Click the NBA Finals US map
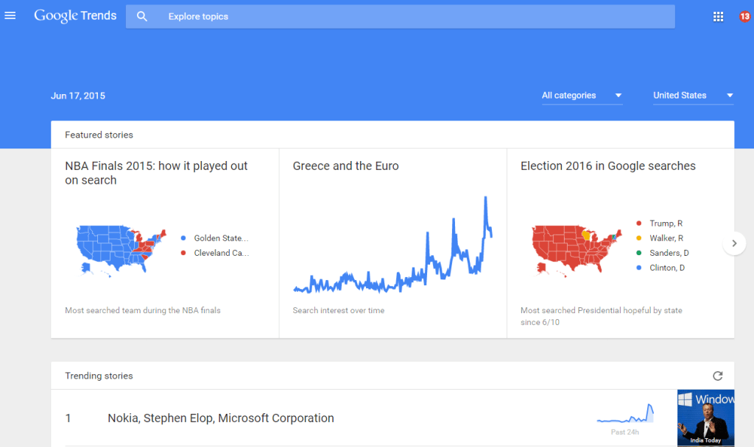The image size is (754, 447). pyautogui.click(x=121, y=247)
